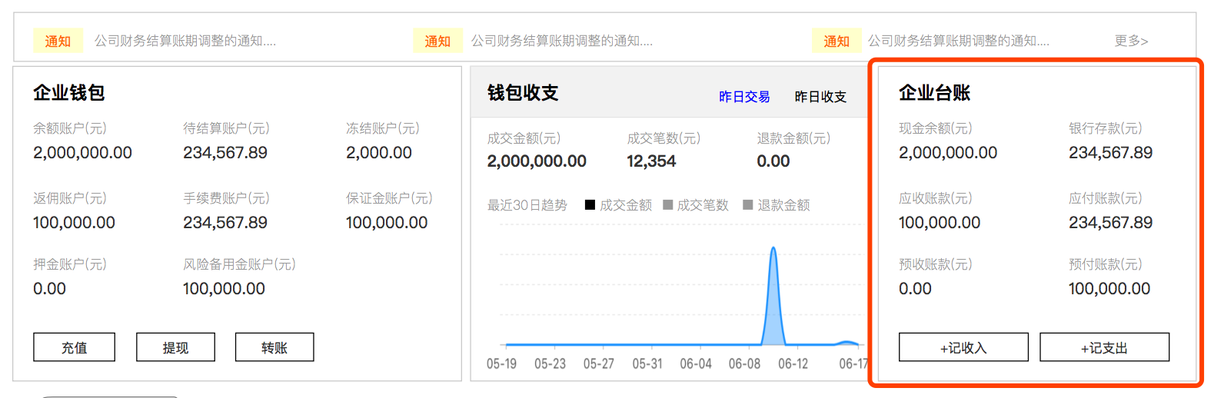The height and width of the screenshot is (398, 1224).
Task: Open the leftmost 公司财务结算账期调整的通知 notice
Action: (x=185, y=41)
